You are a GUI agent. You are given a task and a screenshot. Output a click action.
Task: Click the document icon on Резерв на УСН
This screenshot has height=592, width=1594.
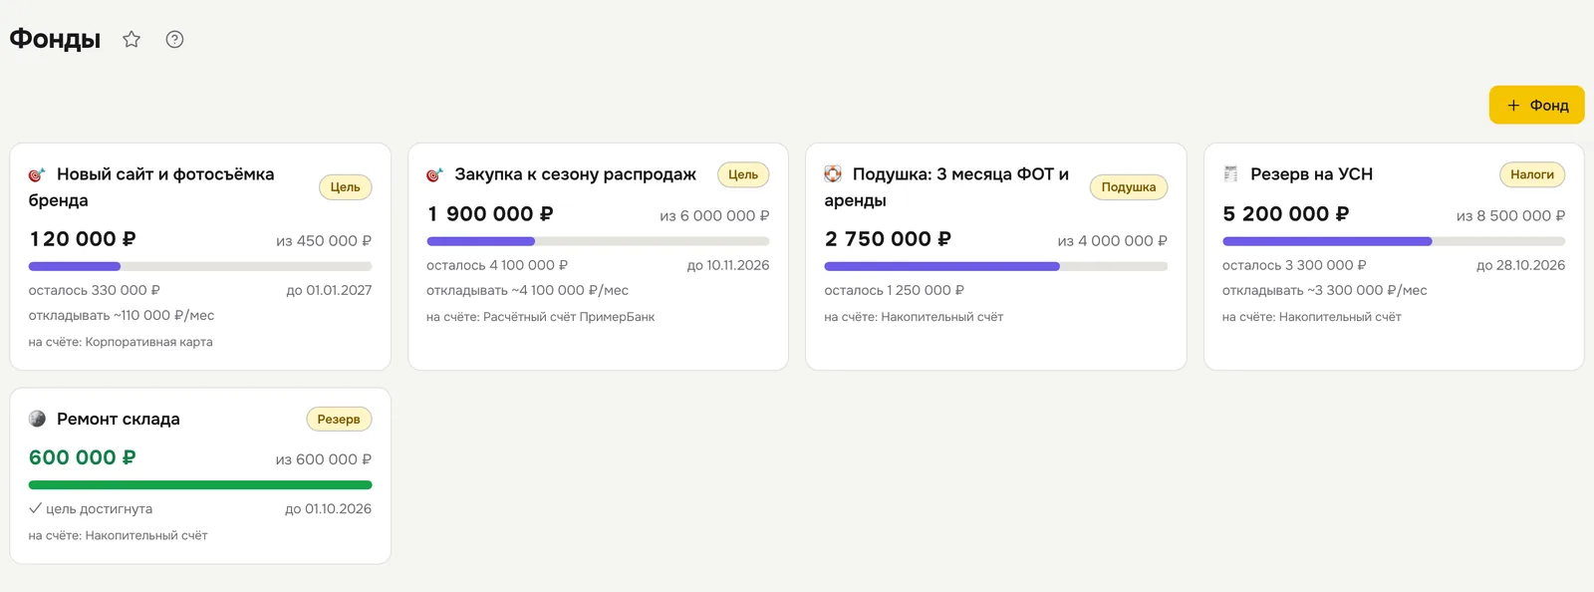[x=1230, y=174]
